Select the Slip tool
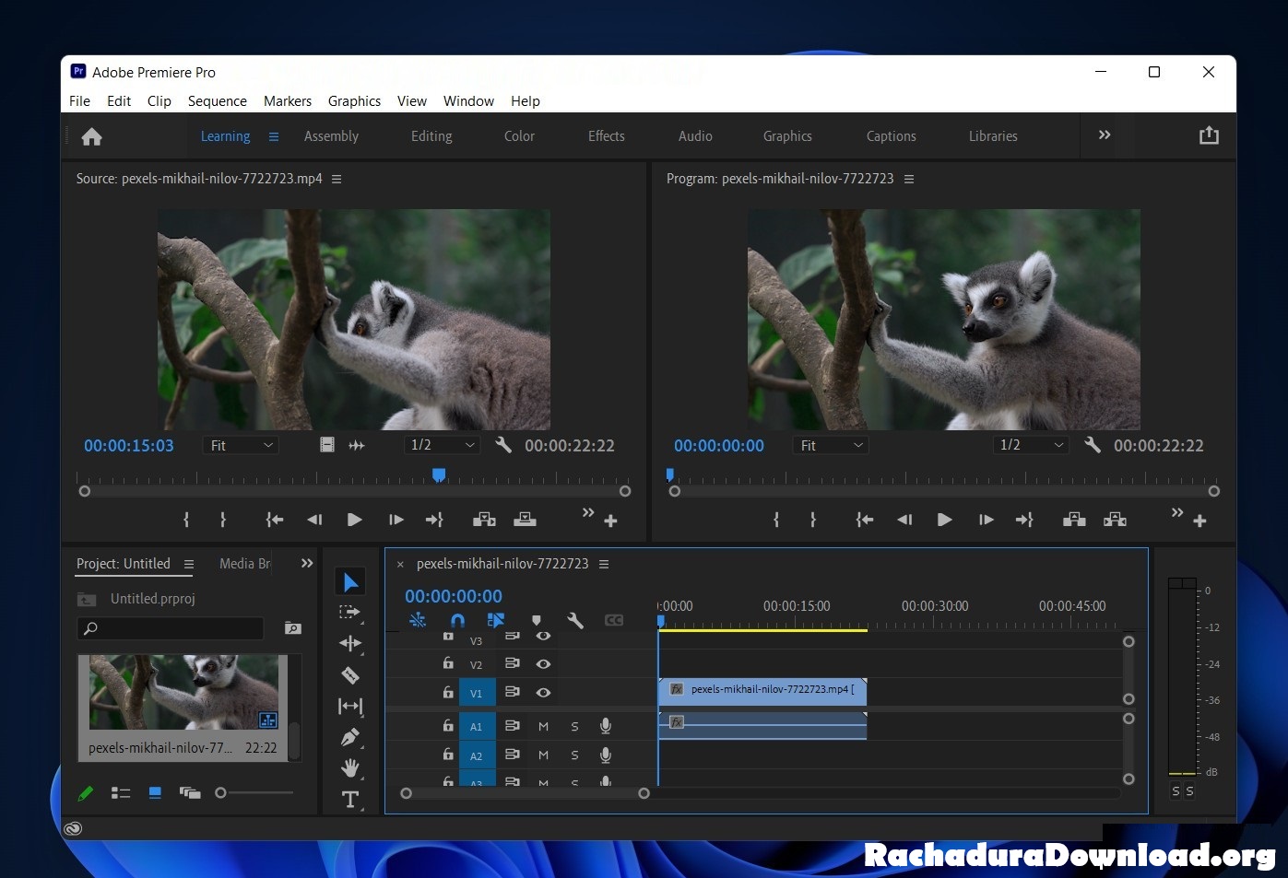1288x878 pixels. coord(350,707)
